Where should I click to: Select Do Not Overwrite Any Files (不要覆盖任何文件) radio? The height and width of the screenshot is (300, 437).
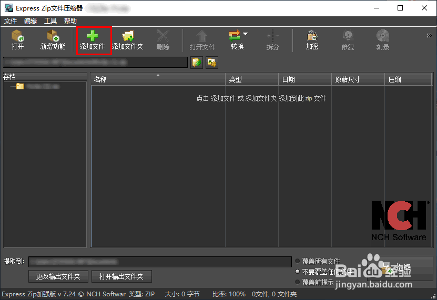[297, 271]
